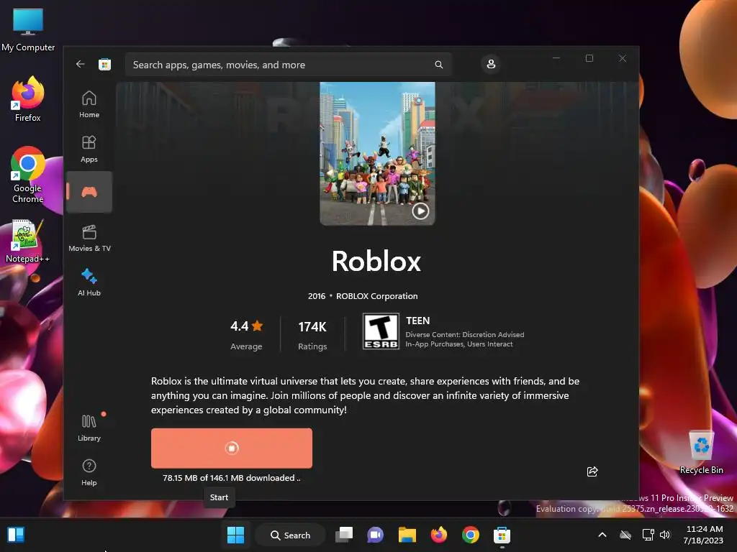This screenshot has width=737, height=552.
Task: Click the taskbar Search box
Action: click(291, 535)
